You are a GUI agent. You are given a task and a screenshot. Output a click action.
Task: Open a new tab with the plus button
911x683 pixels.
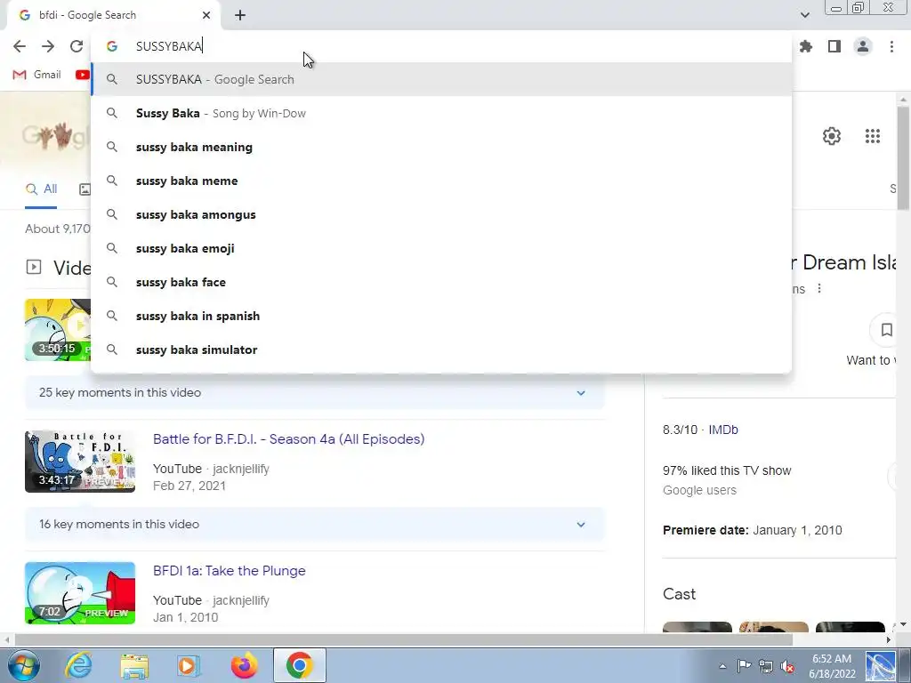240,15
